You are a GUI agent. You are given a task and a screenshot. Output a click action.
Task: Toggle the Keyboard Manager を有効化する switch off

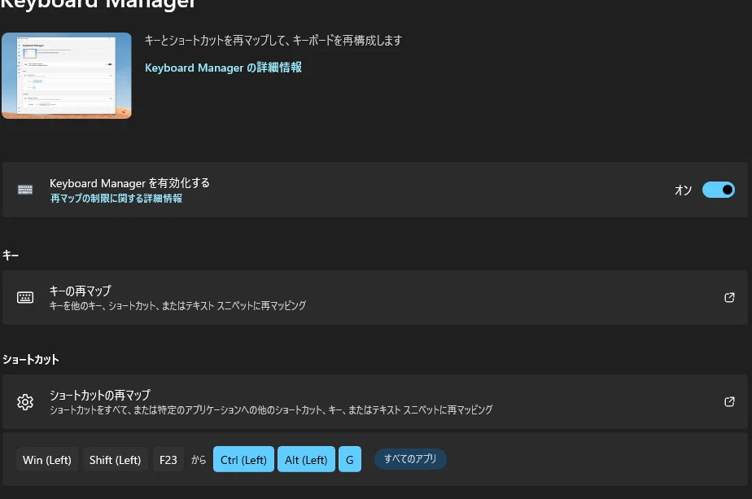(718, 190)
